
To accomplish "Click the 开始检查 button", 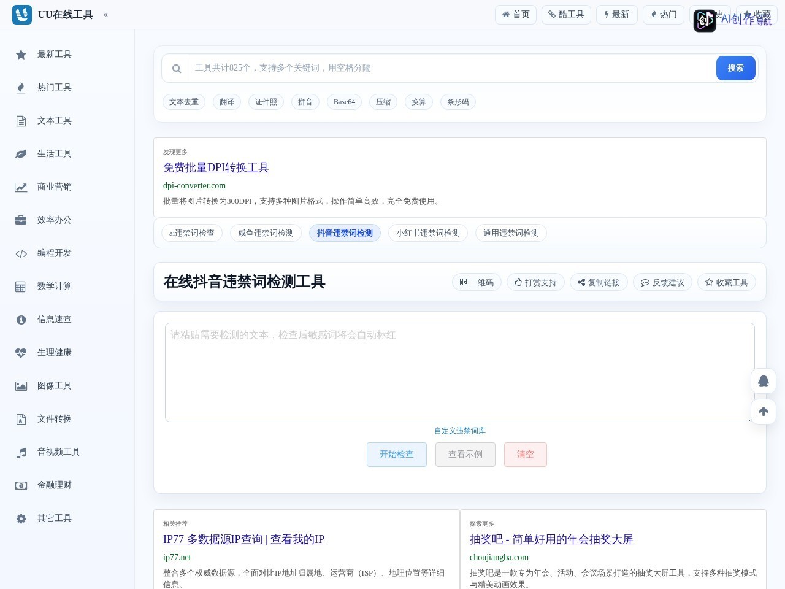I will coord(397,455).
